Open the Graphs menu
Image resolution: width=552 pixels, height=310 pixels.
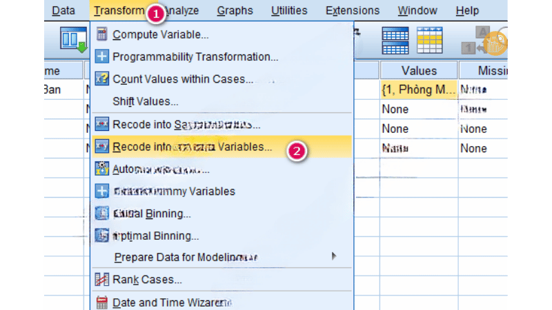pyautogui.click(x=235, y=10)
